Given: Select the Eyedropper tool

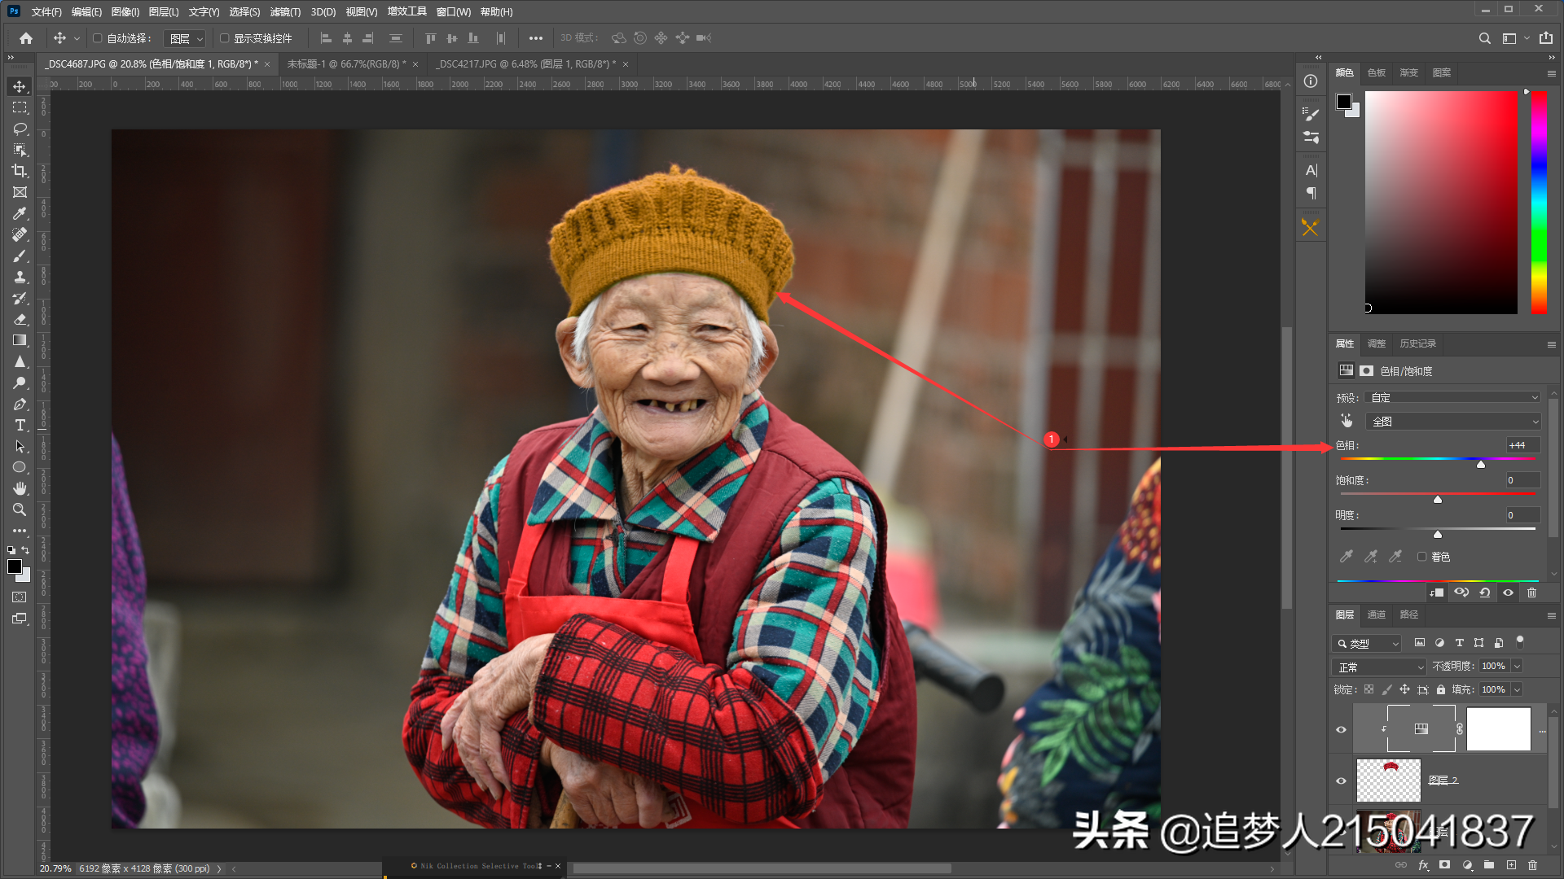Looking at the screenshot, I should (x=20, y=213).
